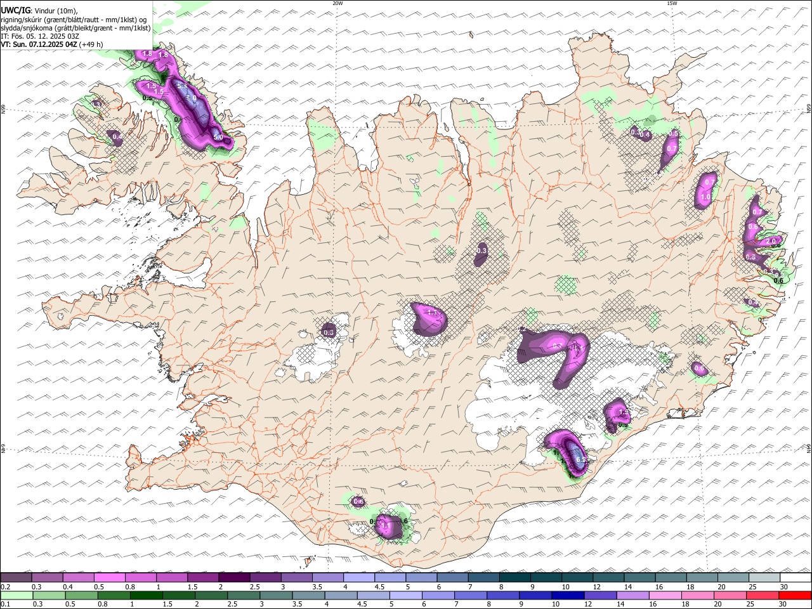
Task: Click the 'rigning/skúrir' legend description line
Action: tap(75, 19)
